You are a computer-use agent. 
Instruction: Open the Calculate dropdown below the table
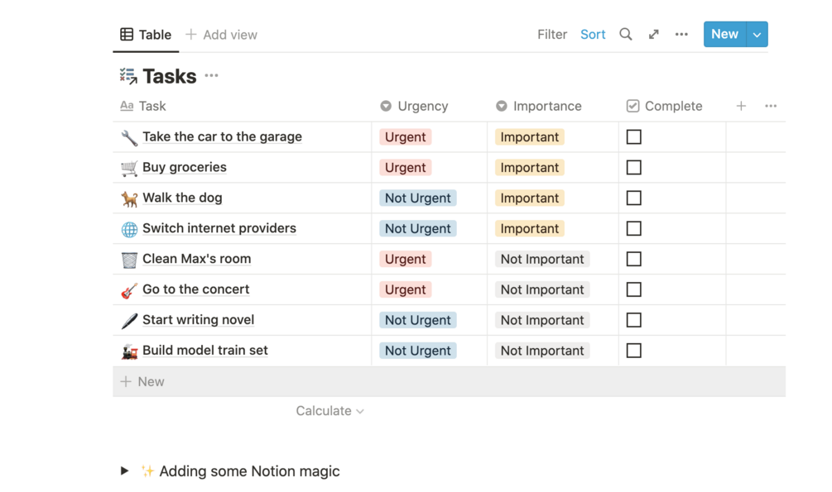pos(329,411)
